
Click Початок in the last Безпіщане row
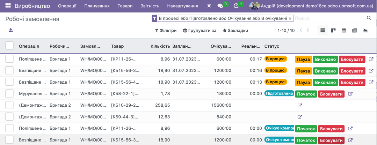[x=306, y=140]
